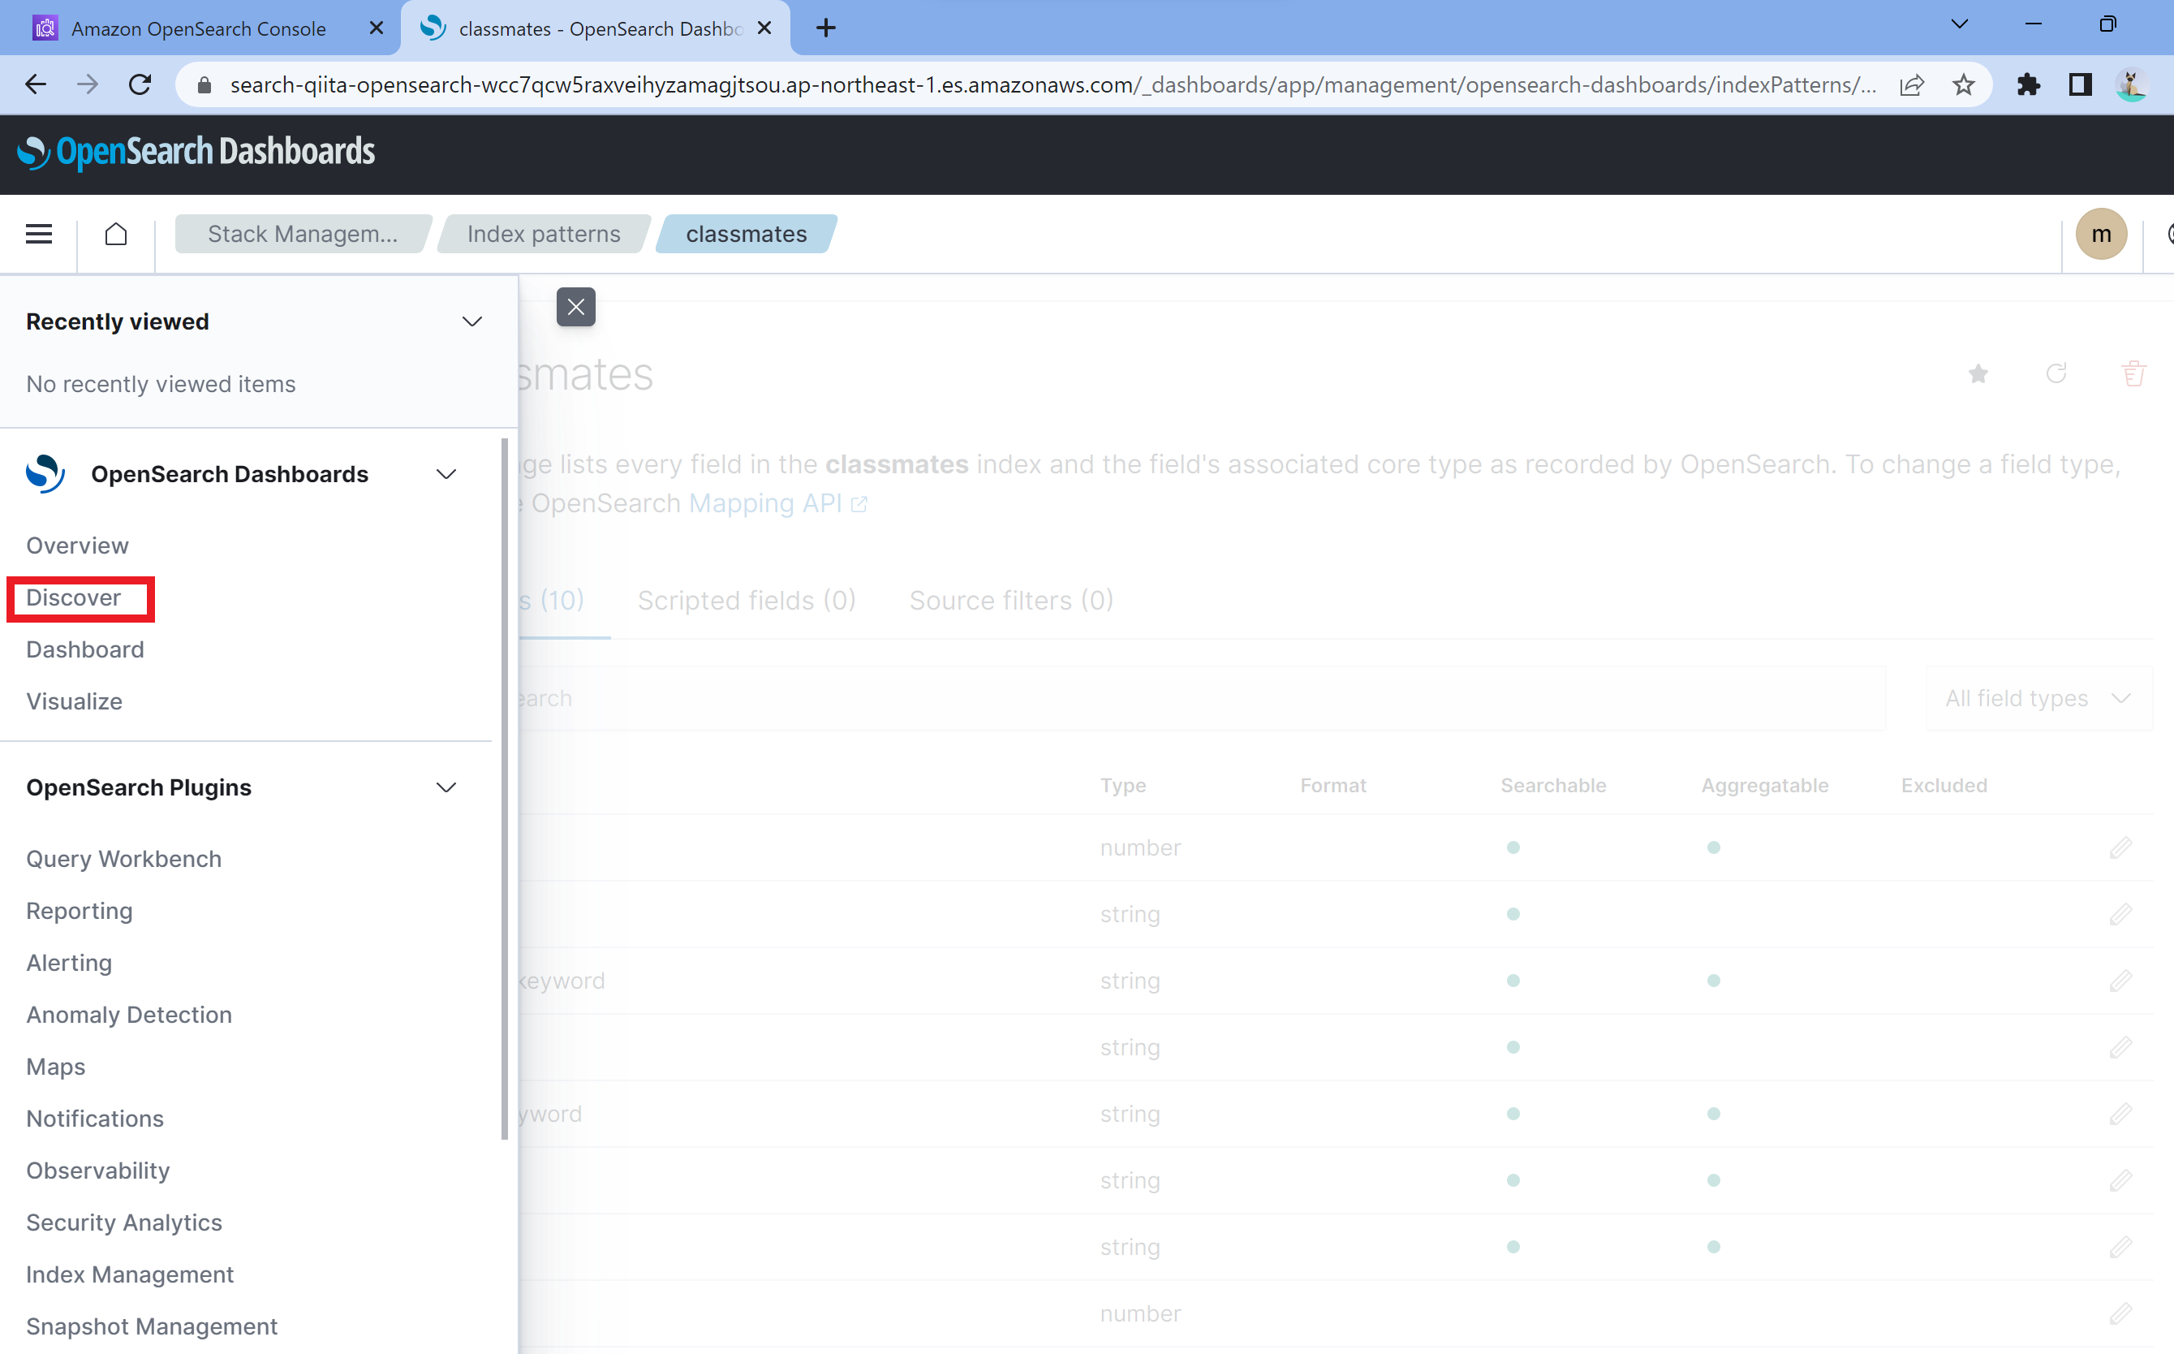Bookmark page with browser star icon

(1963, 85)
